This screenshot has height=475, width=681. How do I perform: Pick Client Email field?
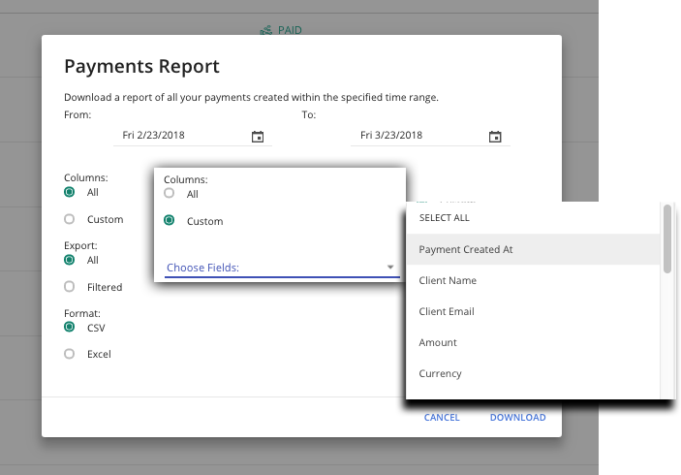pyautogui.click(x=533, y=311)
